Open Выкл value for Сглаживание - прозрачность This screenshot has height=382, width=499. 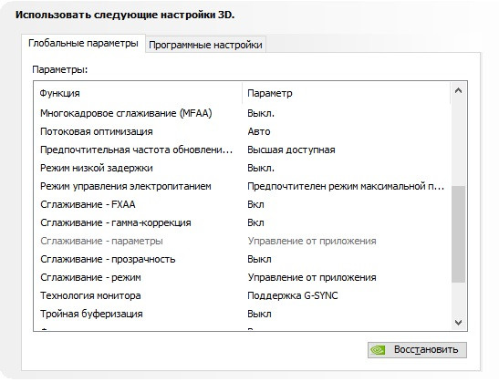259,259
